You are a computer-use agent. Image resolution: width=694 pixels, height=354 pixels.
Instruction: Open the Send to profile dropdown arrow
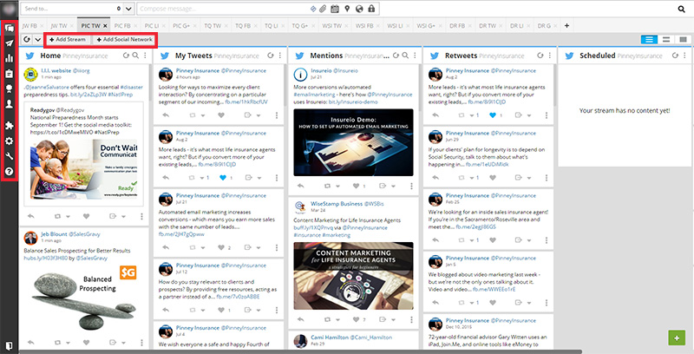tap(128, 9)
